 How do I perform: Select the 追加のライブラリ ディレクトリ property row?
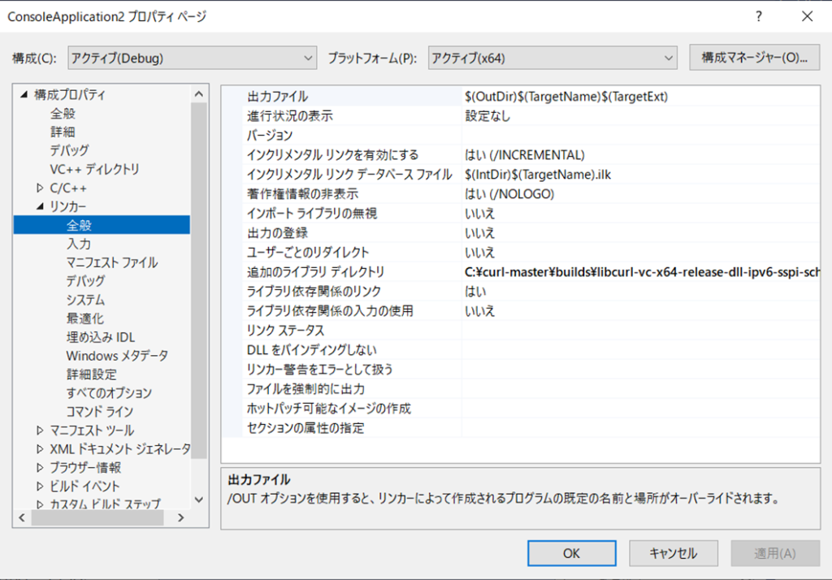click(x=315, y=272)
